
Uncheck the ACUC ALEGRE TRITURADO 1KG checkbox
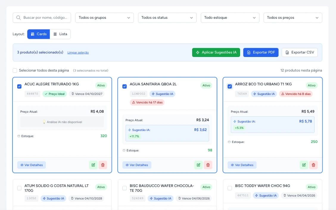[19, 87]
